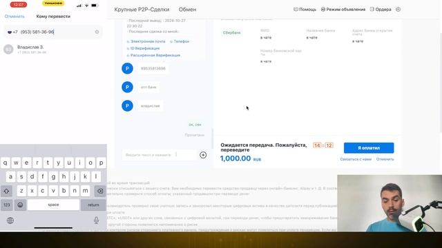Click the Отменить link under Я оплатил
This screenshot has height=248, width=442.
385,159
